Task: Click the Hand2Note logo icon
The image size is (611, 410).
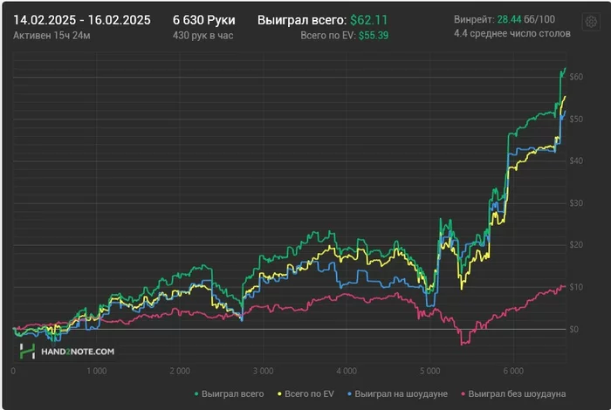Action: [x=28, y=352]
